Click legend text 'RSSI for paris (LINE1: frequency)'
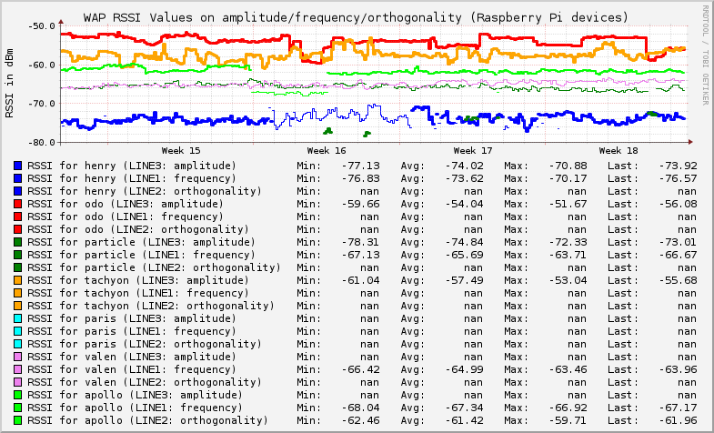This screenshot has height=433, width=714. click(132, 331)
